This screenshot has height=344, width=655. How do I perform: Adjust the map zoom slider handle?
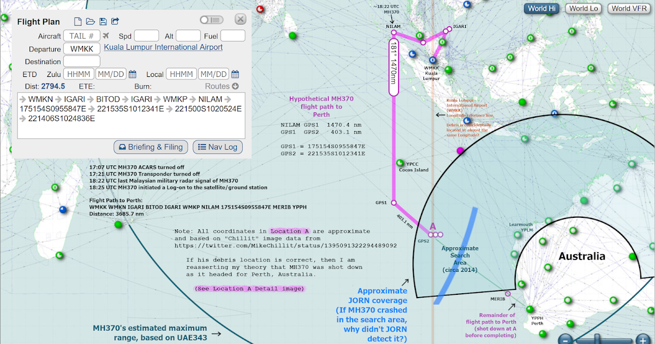[x=597, y=339]
